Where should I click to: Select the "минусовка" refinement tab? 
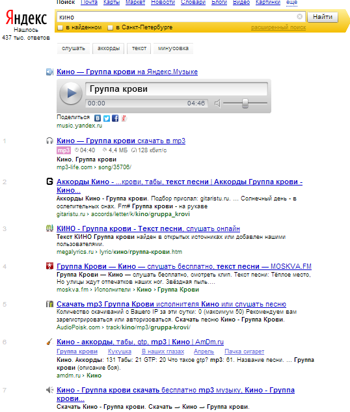click(173, 48)
